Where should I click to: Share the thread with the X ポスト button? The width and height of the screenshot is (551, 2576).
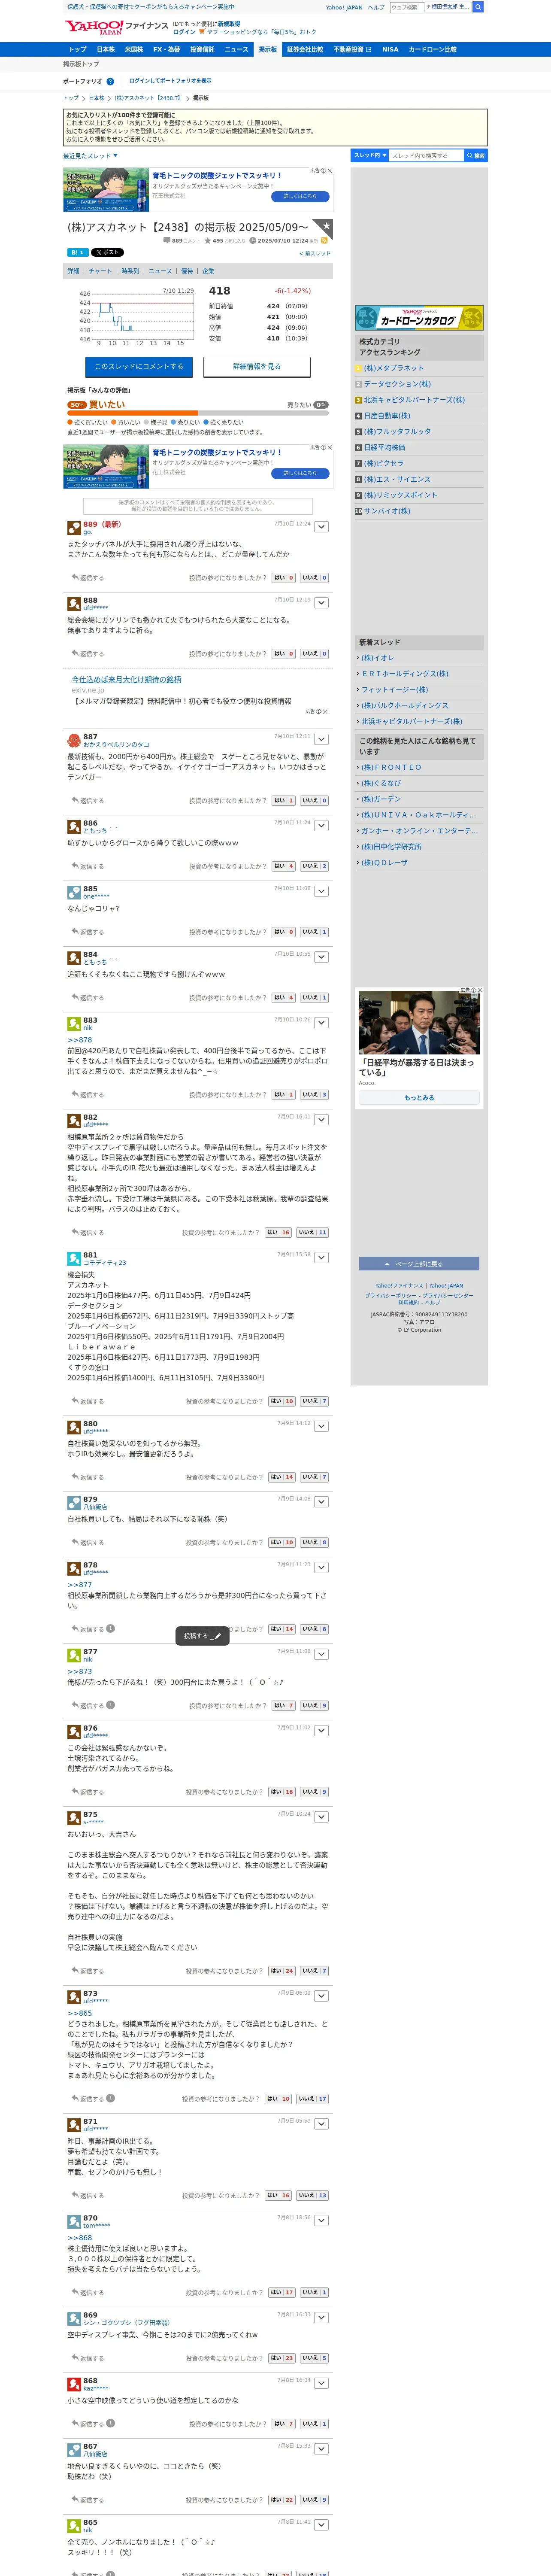coord(106,253)
